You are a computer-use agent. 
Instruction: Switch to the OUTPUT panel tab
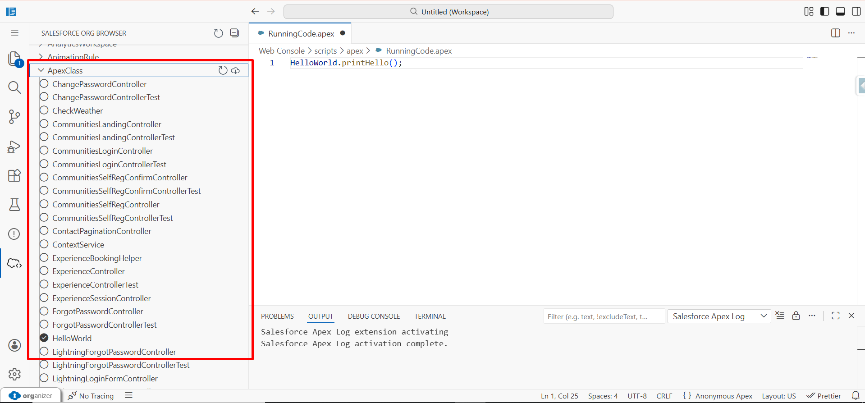tap(320, 316)
